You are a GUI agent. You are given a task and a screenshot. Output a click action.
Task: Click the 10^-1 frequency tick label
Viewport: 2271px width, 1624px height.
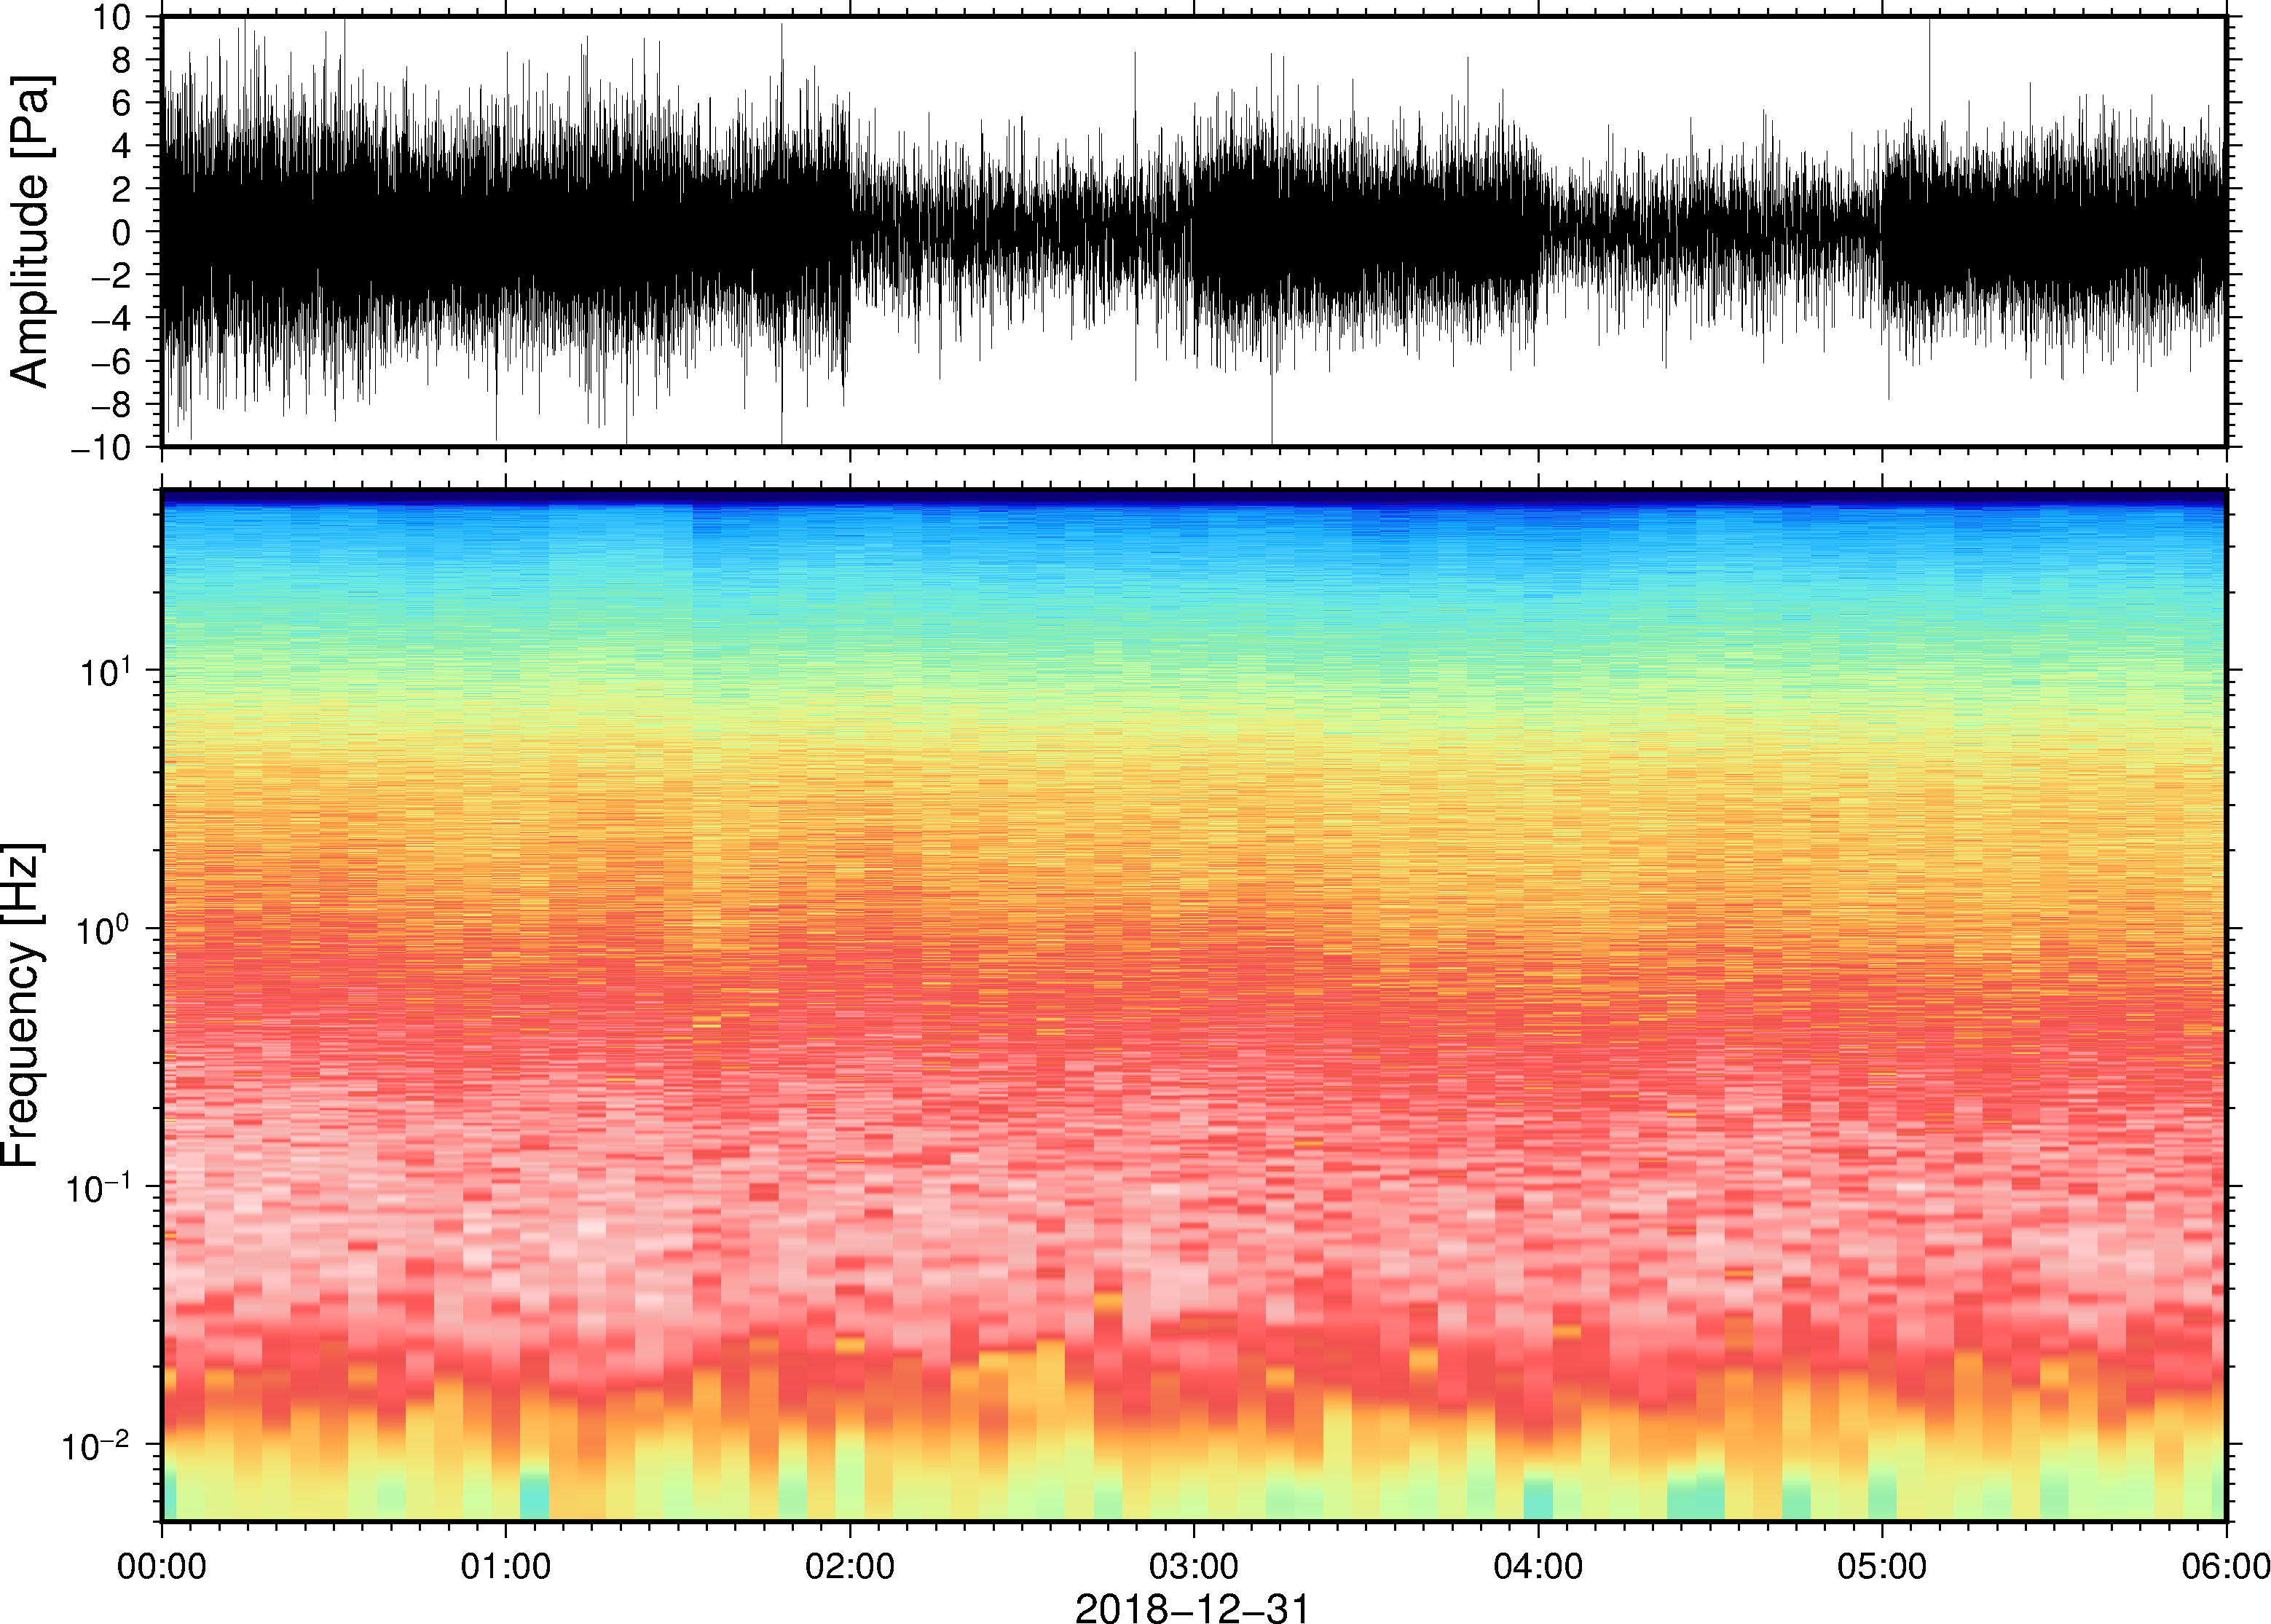99,1188
